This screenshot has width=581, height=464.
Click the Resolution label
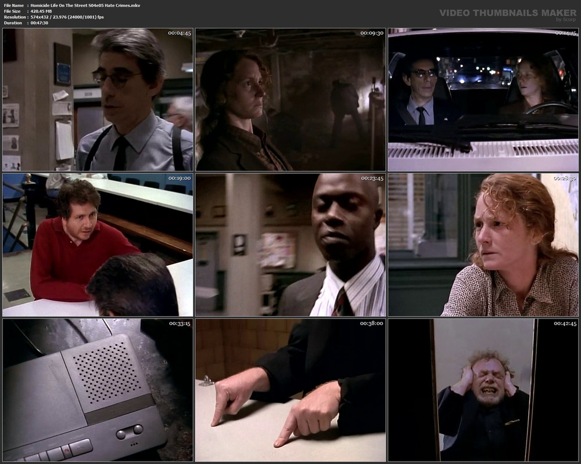pyautogui.click(x=15, y=17)
